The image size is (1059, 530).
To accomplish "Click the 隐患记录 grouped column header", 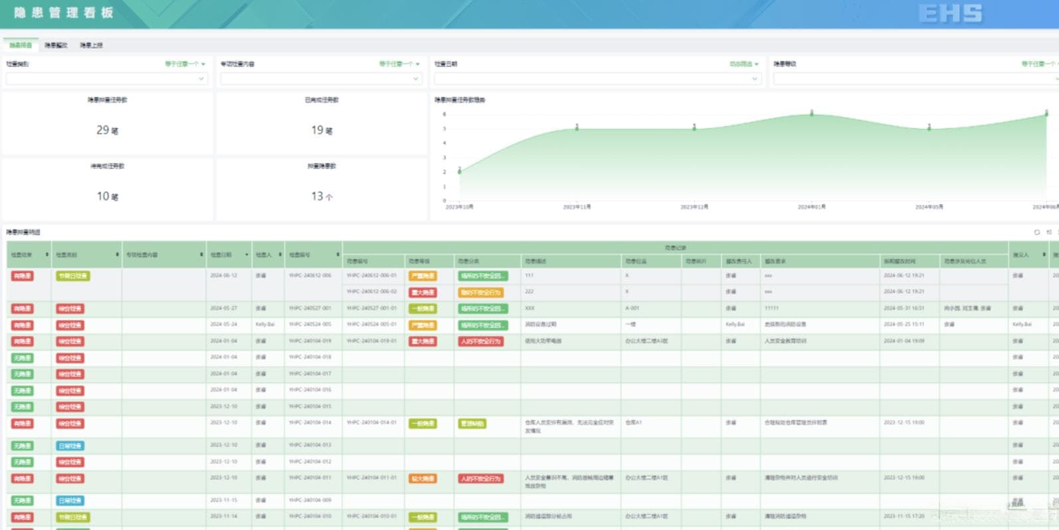I will [x=675, y=248].
